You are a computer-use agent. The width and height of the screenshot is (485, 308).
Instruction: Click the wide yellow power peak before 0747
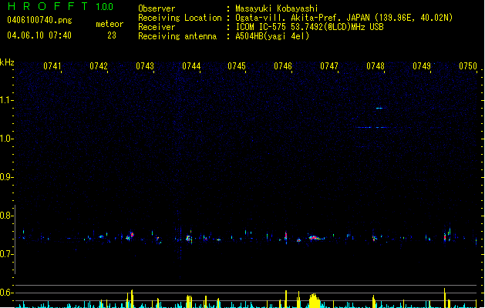tap(315, 301)
